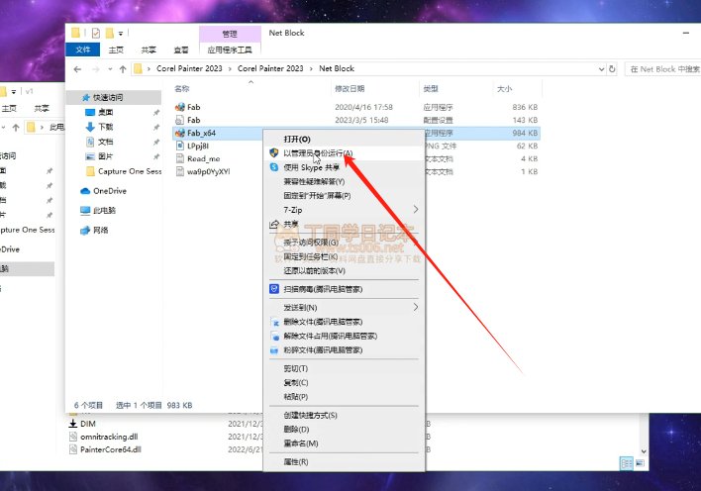Choose 删除(D) in context menu
Screen dimensions: 701x491
pyautogui.click(x=344, y=430)
